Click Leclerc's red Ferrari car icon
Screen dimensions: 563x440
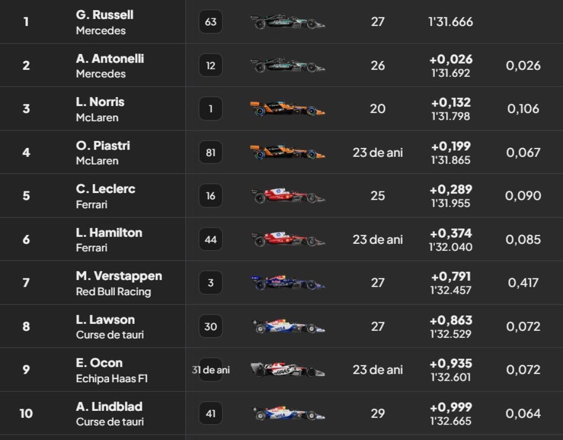[x=287, y=195]
